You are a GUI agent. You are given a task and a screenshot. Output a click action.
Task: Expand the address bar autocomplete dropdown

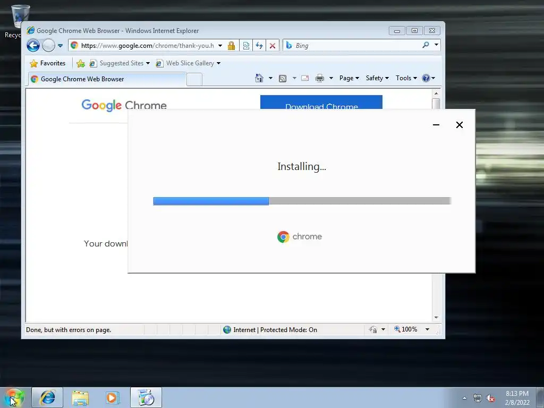pos(220,46)
